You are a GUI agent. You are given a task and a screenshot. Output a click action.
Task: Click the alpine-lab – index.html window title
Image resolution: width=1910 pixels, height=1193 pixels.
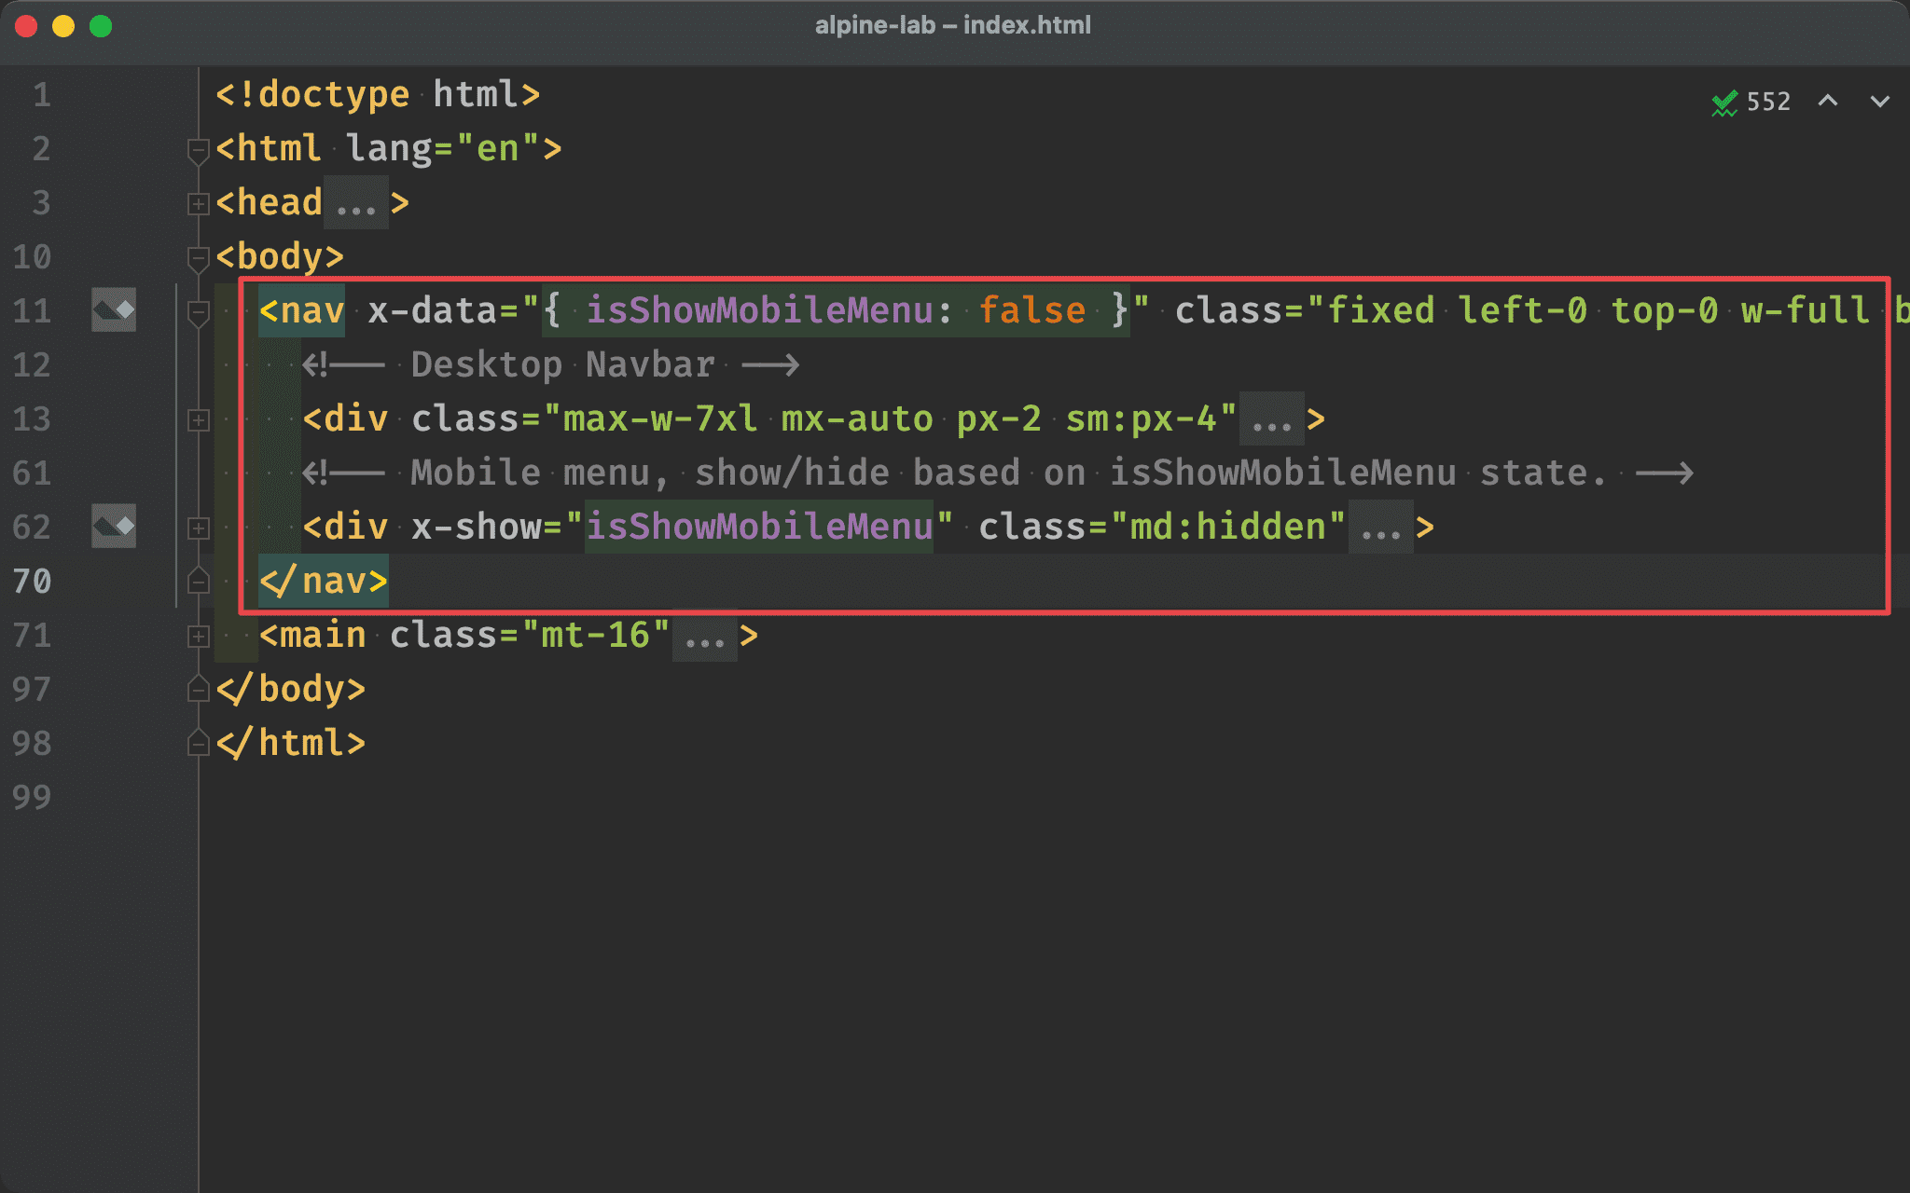(953, 25)
